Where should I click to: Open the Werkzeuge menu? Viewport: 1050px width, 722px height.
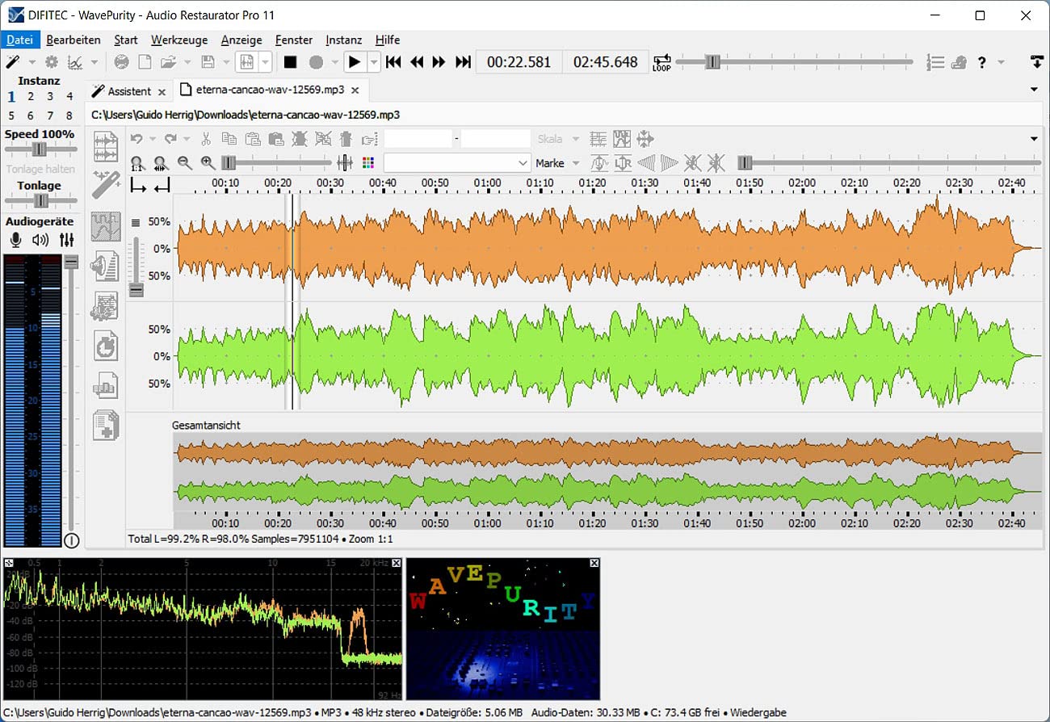click(179, 40)
